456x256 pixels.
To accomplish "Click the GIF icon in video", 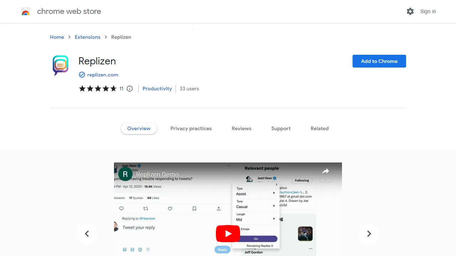I will tap(132, 250).
